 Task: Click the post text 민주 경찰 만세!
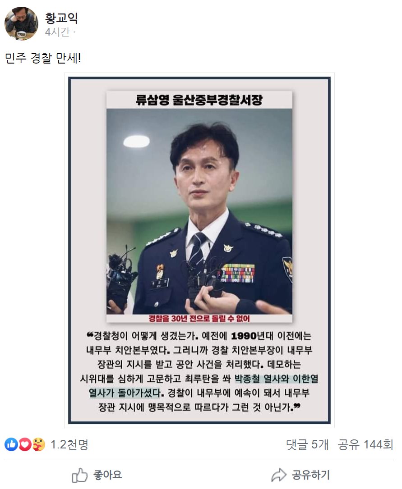[x=43, y=58]
